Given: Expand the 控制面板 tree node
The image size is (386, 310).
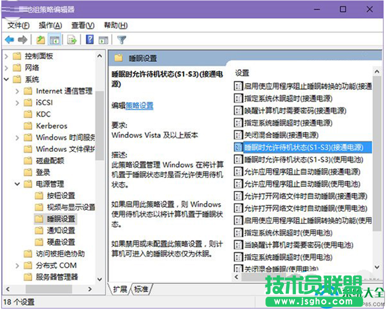Looking at the screenshot, I should (6, 56).
